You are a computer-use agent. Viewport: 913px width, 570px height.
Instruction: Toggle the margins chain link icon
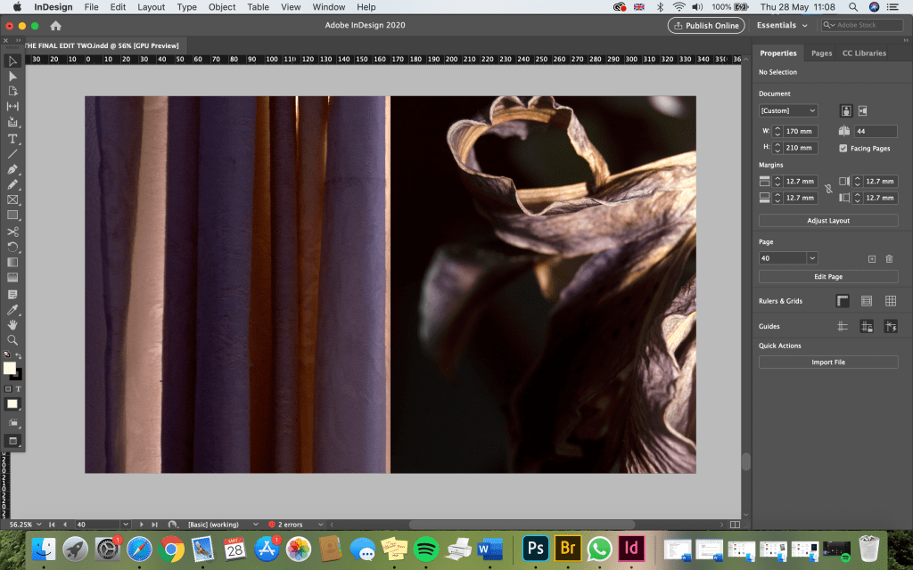pos(828,190)
